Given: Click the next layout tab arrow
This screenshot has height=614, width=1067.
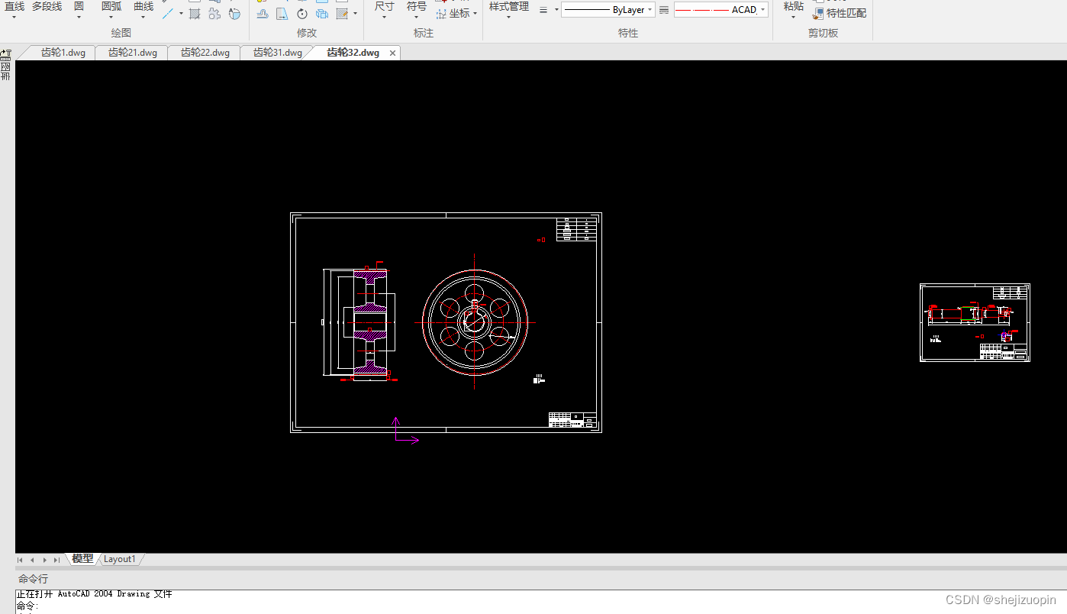Looking at the screenshot, I should 44,560.
